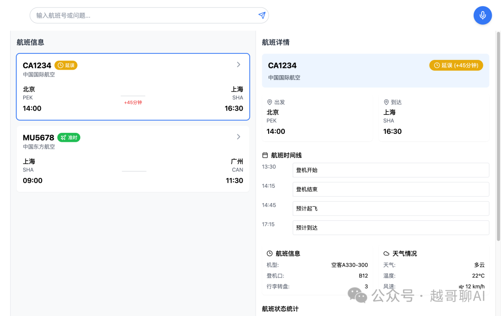This screenshot has width=501, height=316.
Task: Click 广州 destination on MU5678 card
Action: [x=237, y=161]
